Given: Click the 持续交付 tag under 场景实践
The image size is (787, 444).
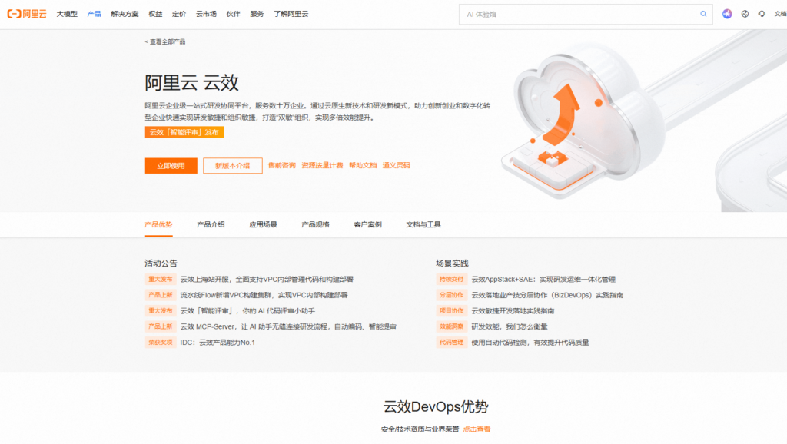Looking at the screenshot, I should tap(451, 278).
